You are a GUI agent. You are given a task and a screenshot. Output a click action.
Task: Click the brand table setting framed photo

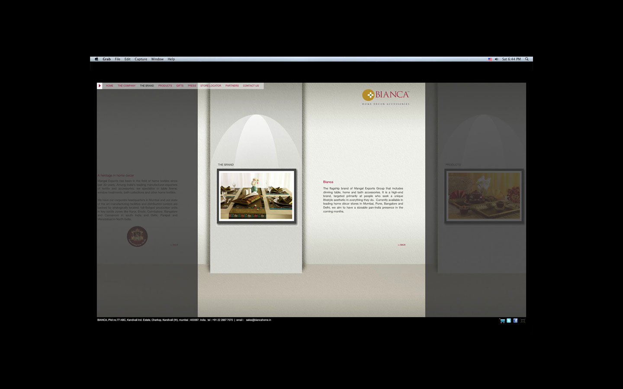(x=257, y=196)
